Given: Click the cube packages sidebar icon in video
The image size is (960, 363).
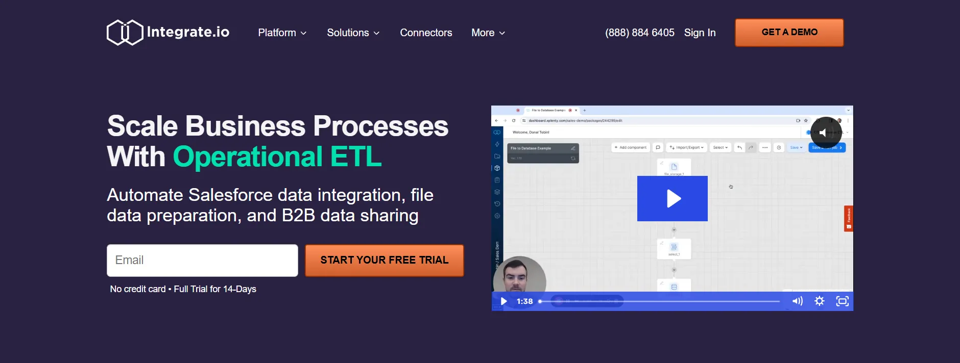Looking at the screenshot, I should coord(497,168).
